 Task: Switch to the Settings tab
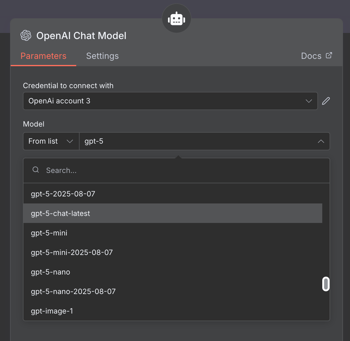(x=102, y=56)
